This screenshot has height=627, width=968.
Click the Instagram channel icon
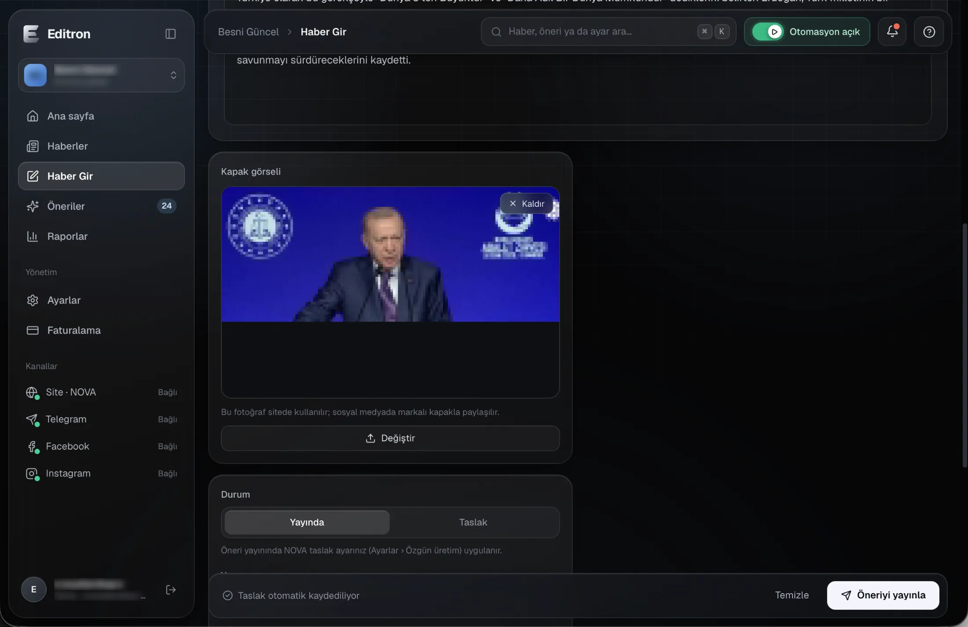(32, 473)
